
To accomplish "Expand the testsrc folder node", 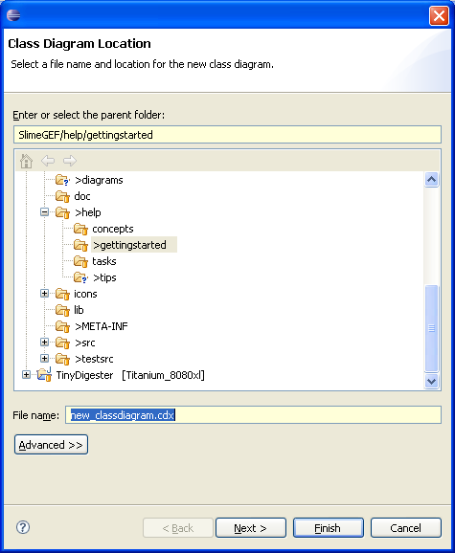I will coord(44,359).
